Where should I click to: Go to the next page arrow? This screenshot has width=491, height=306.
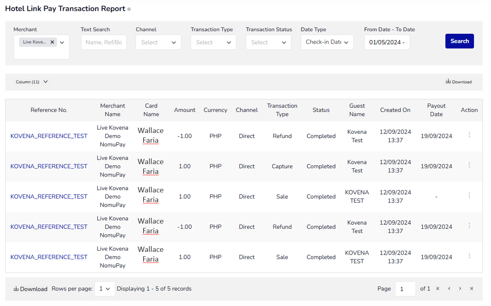click(460, 289)
